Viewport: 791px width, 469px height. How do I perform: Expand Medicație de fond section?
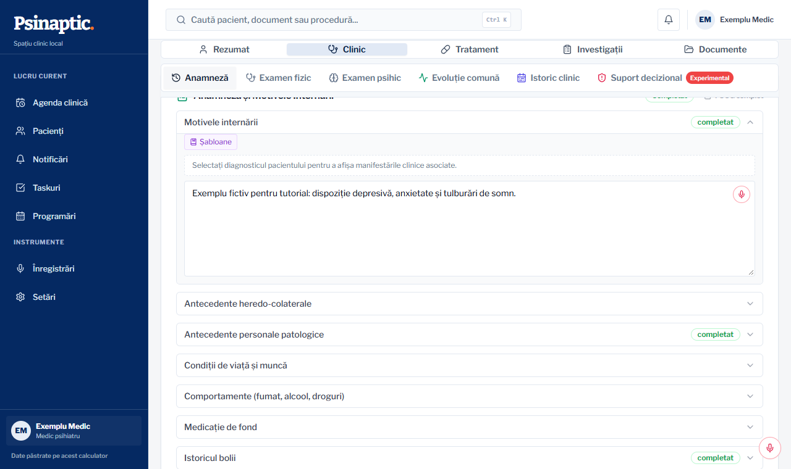click(470, 427)
